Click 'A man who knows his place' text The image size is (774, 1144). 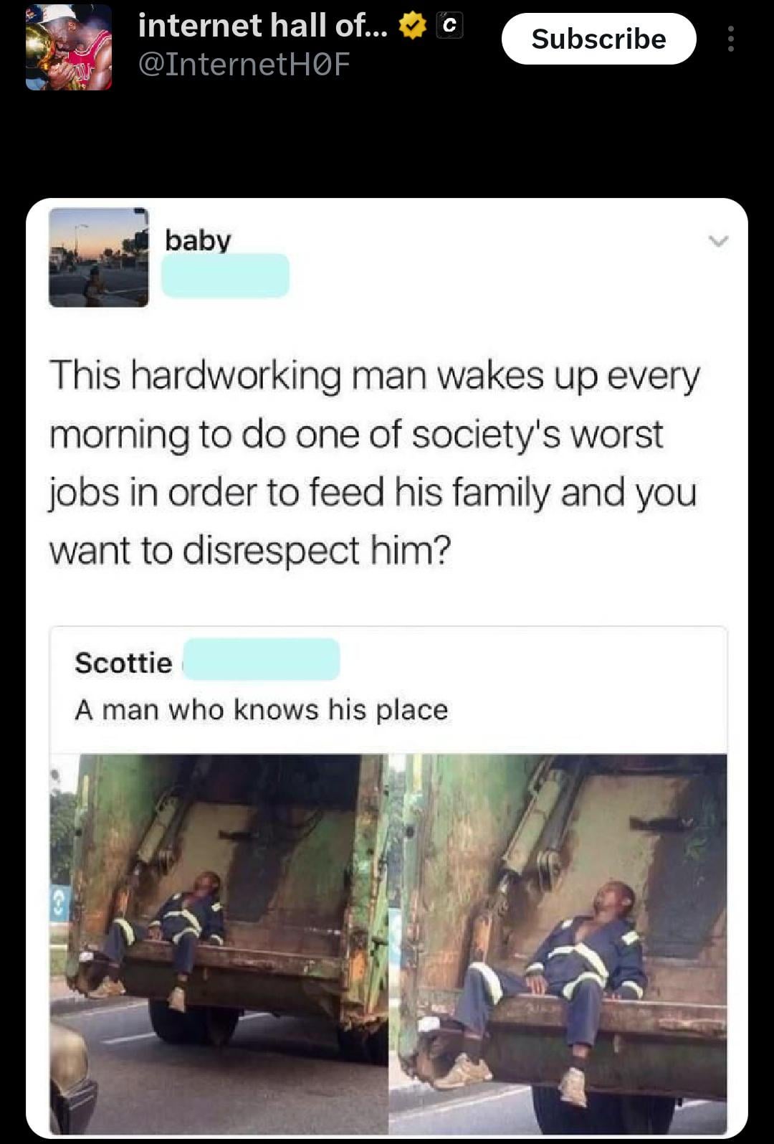click(262, 709)
